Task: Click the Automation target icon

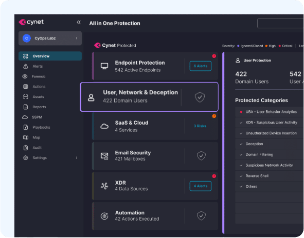Action: coord(104,216)
